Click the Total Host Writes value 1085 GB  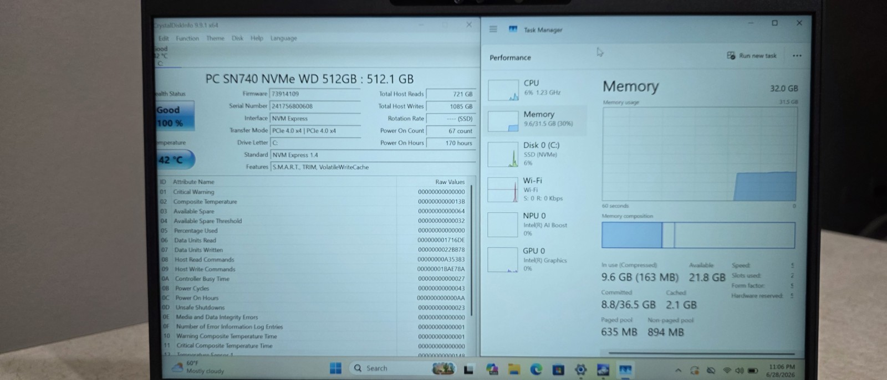450,106
